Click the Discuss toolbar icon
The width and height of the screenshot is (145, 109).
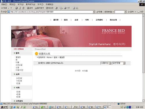(74, 8)
